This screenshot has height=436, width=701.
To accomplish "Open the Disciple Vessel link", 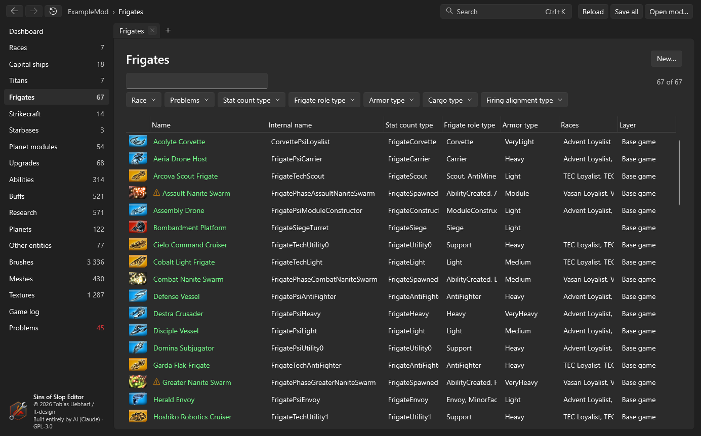I will tap(176, 331).
